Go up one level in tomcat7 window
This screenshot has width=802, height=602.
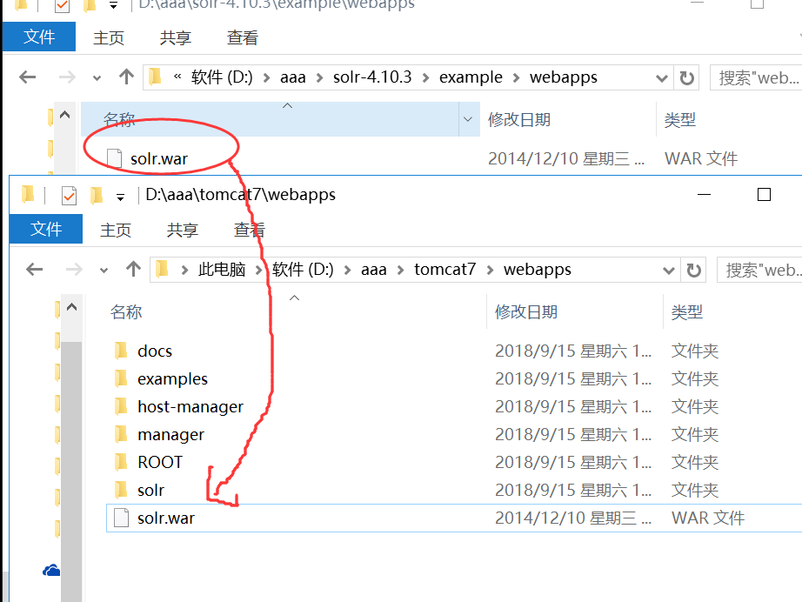[x=133, y=269]
